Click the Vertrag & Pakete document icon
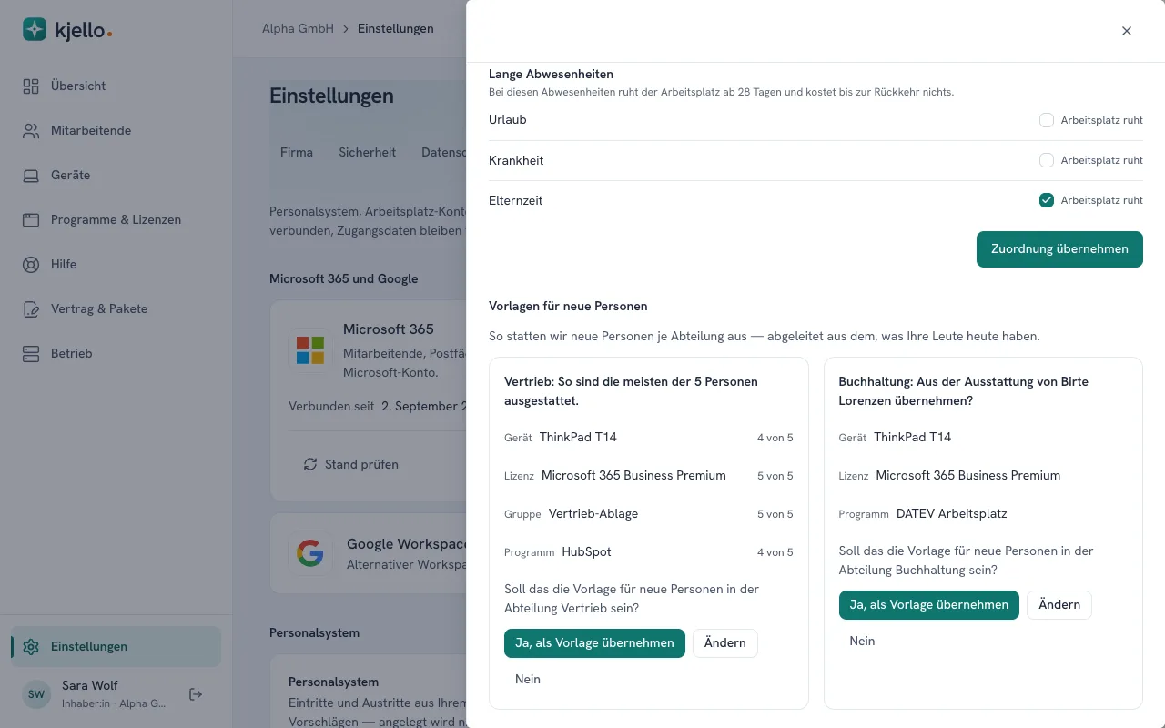This screenshot has height=728, width=1165. pos(31,309)
